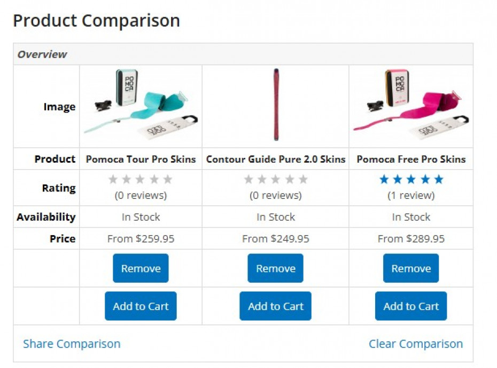Remove Pomoca Free Pro Skins from comparison
The height and width of the screenshot is (368, 497).
tap(410, 268)
